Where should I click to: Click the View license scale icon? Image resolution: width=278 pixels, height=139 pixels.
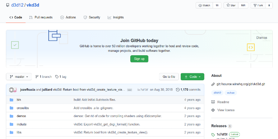pyautogui.click(x=213, y=110)
